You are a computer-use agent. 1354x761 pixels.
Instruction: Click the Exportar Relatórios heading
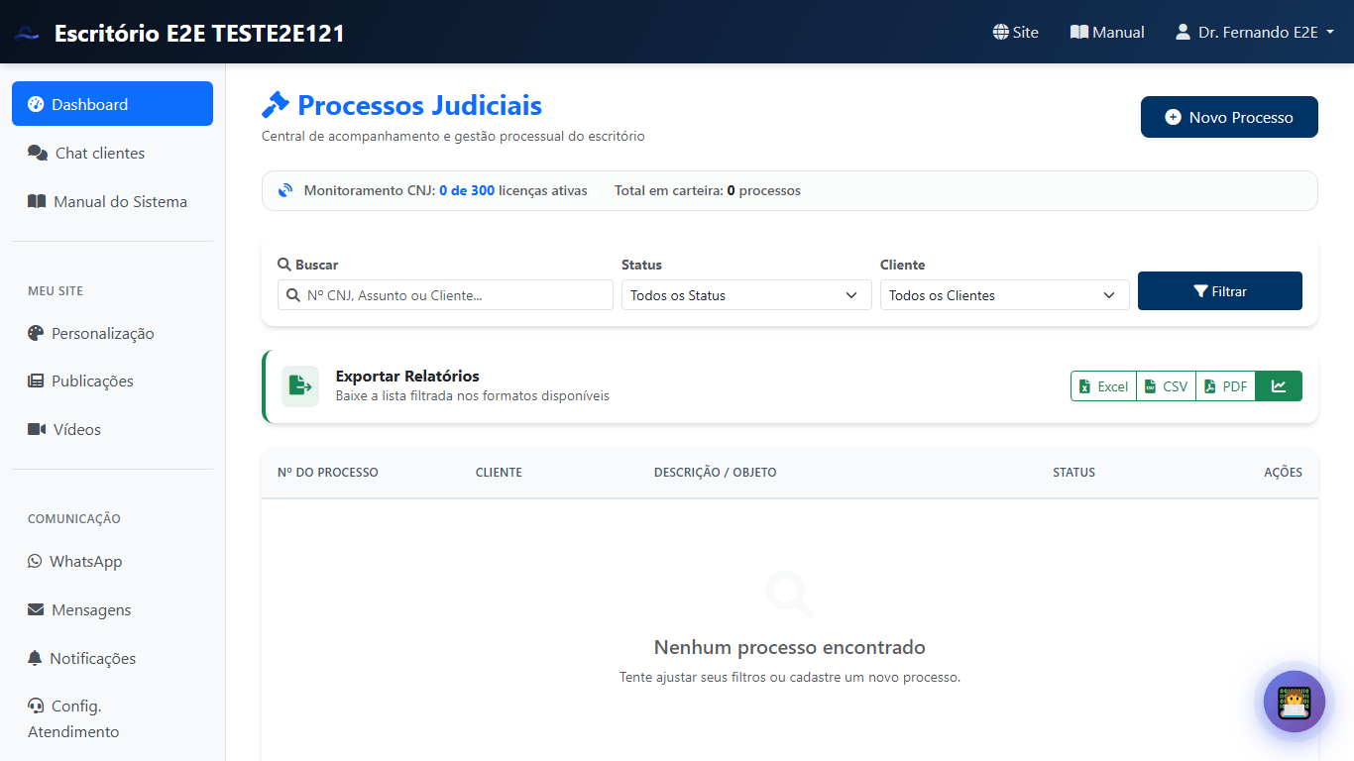point(407,377)
